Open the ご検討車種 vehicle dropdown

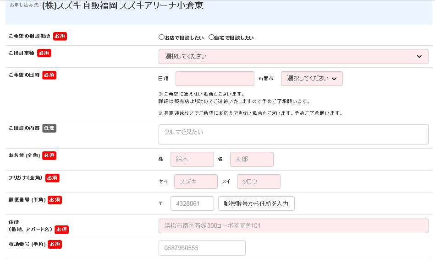pyautogui.click(x=293, y=56)
